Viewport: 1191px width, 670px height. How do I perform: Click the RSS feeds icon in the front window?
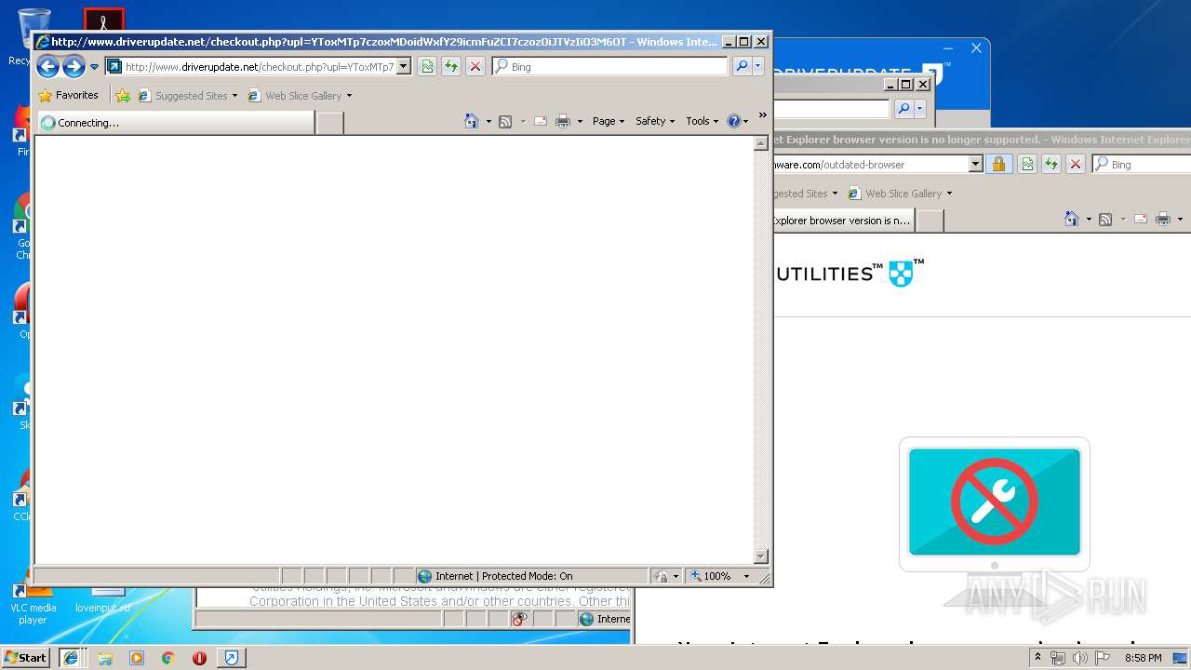[x=505, y=121]
